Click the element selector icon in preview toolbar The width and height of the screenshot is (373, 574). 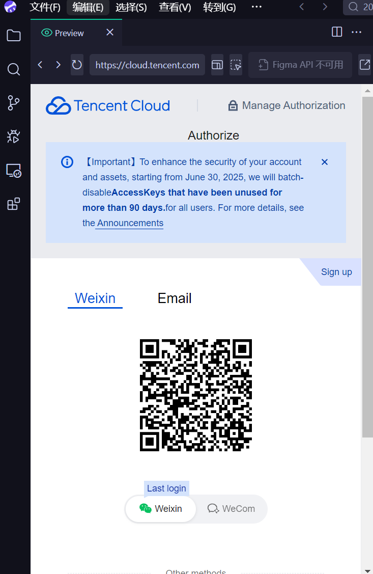pos(236,65)
